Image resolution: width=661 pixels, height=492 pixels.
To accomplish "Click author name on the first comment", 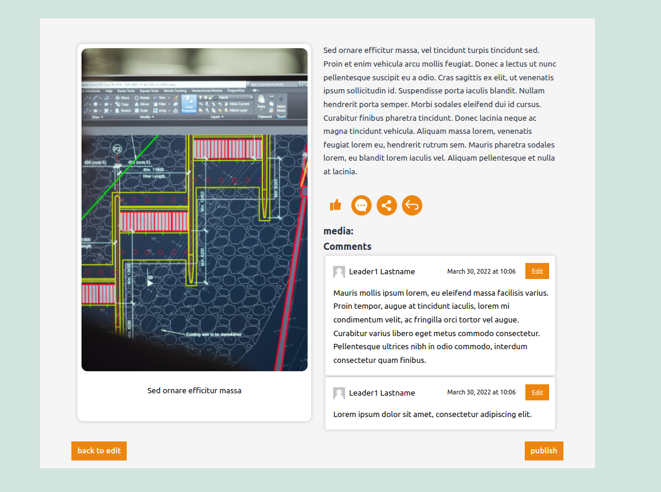I will pos(382,272).
